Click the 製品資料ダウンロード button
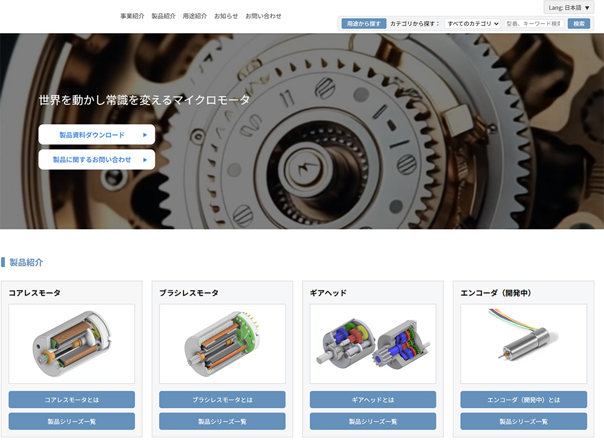604x441 pixels. click(x=97, y=135)
